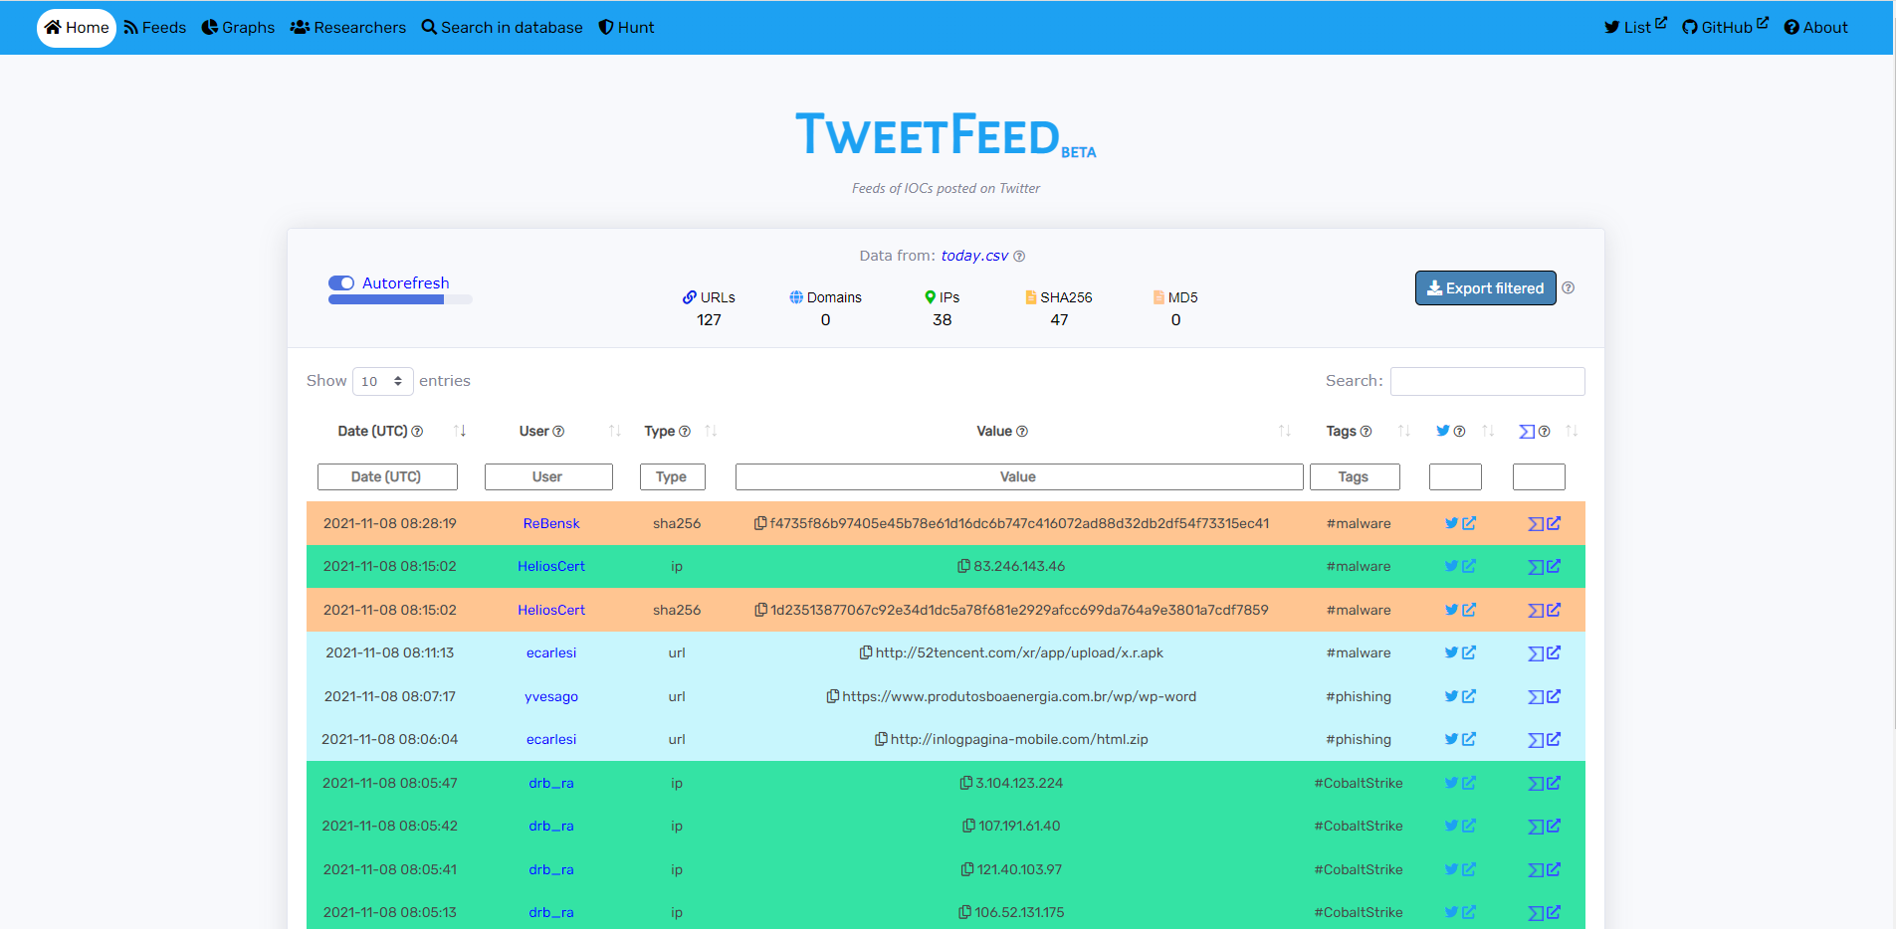Screen dimensions: 1896x929
Task: Toggle the Autorefresh switch
Action: click(341, 283)
